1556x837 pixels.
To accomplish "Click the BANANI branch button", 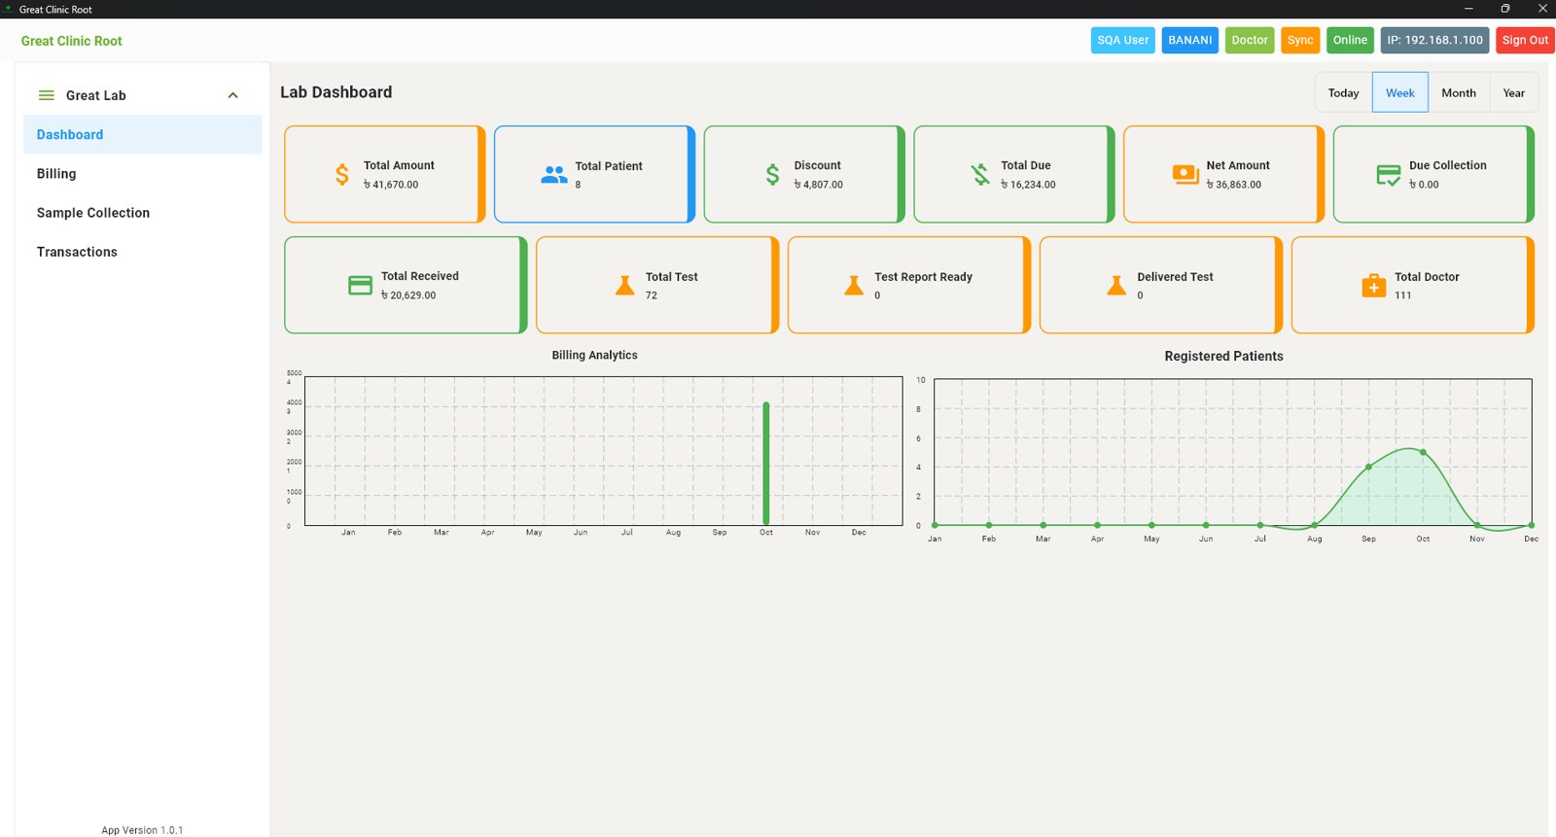I will tap(1190, 40).
